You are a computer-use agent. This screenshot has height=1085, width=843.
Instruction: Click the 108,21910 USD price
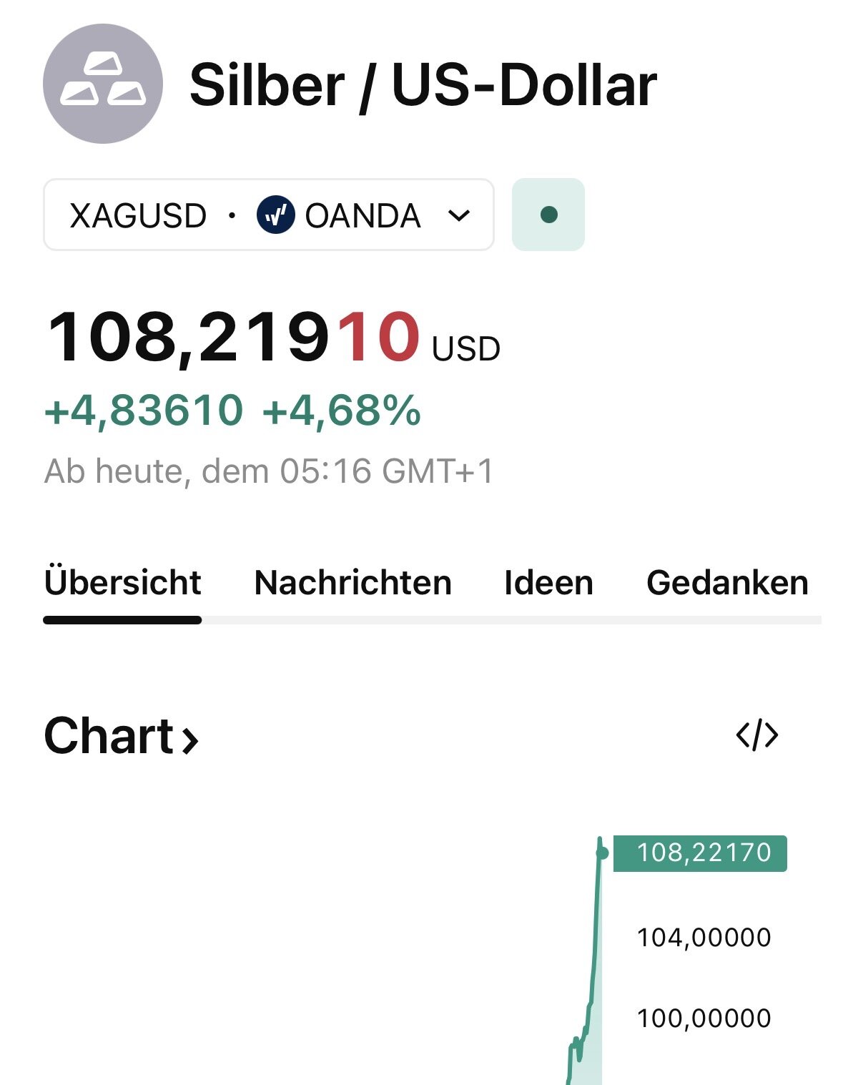tap(272, 338)
